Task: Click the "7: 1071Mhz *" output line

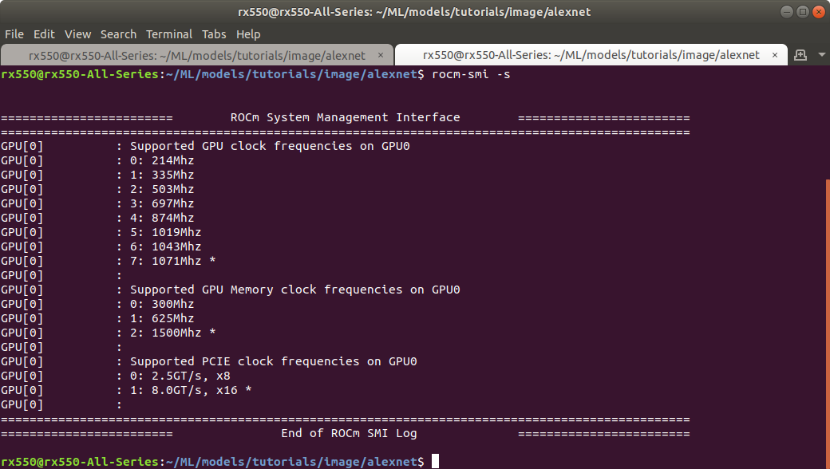Action: (x=173, y=261)
